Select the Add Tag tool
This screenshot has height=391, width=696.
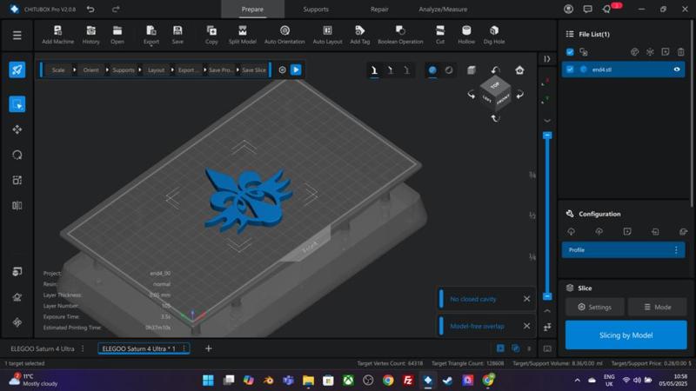click(359, 35)
